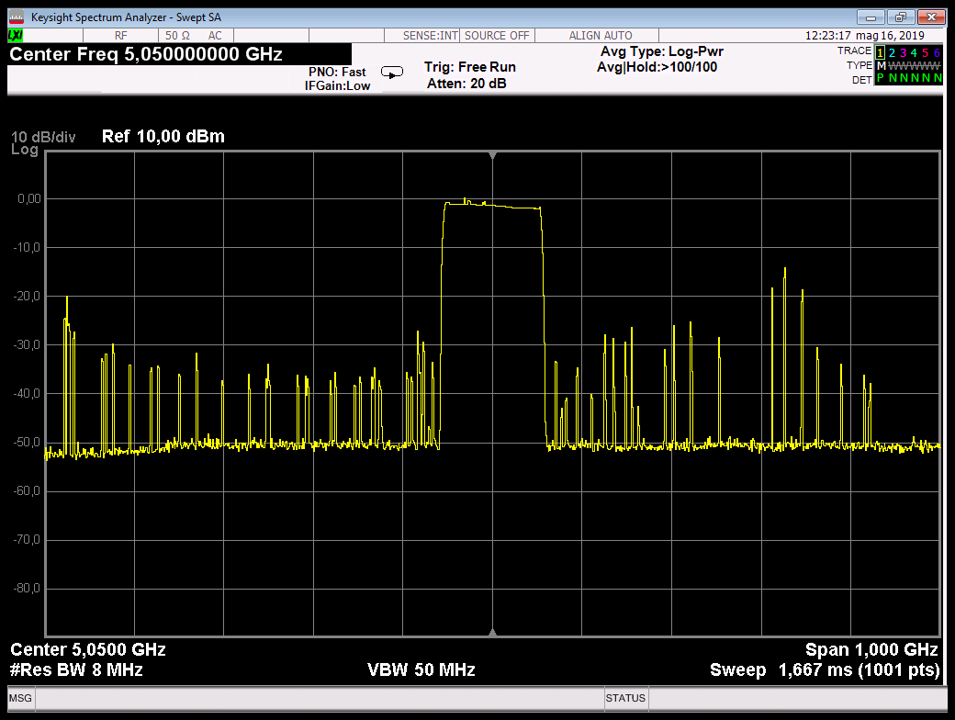Click the IFGain:Low setting
Viewport: 955px width, 720px height.
click(x=337, y=86)
